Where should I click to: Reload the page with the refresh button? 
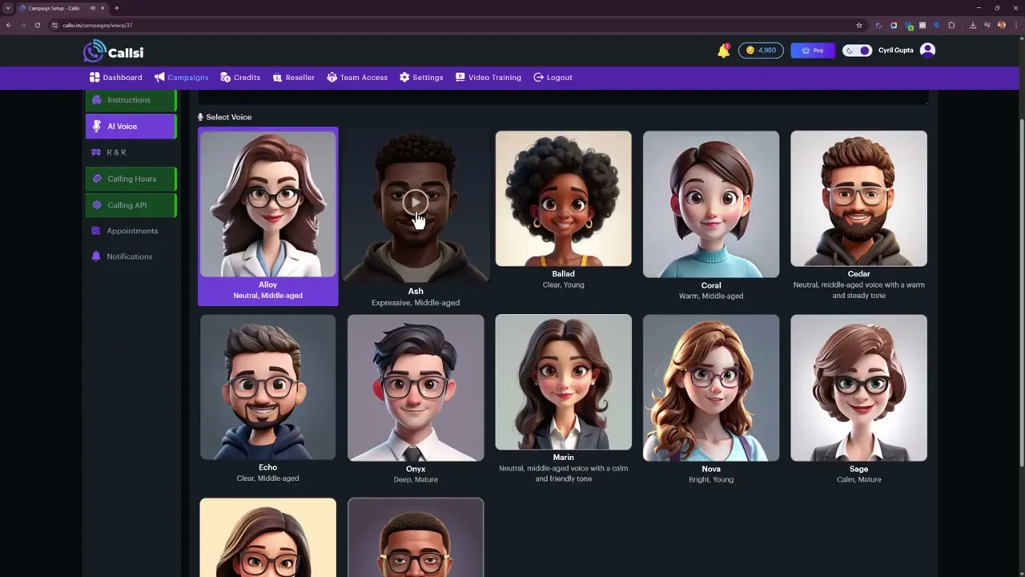pos(37,25)
